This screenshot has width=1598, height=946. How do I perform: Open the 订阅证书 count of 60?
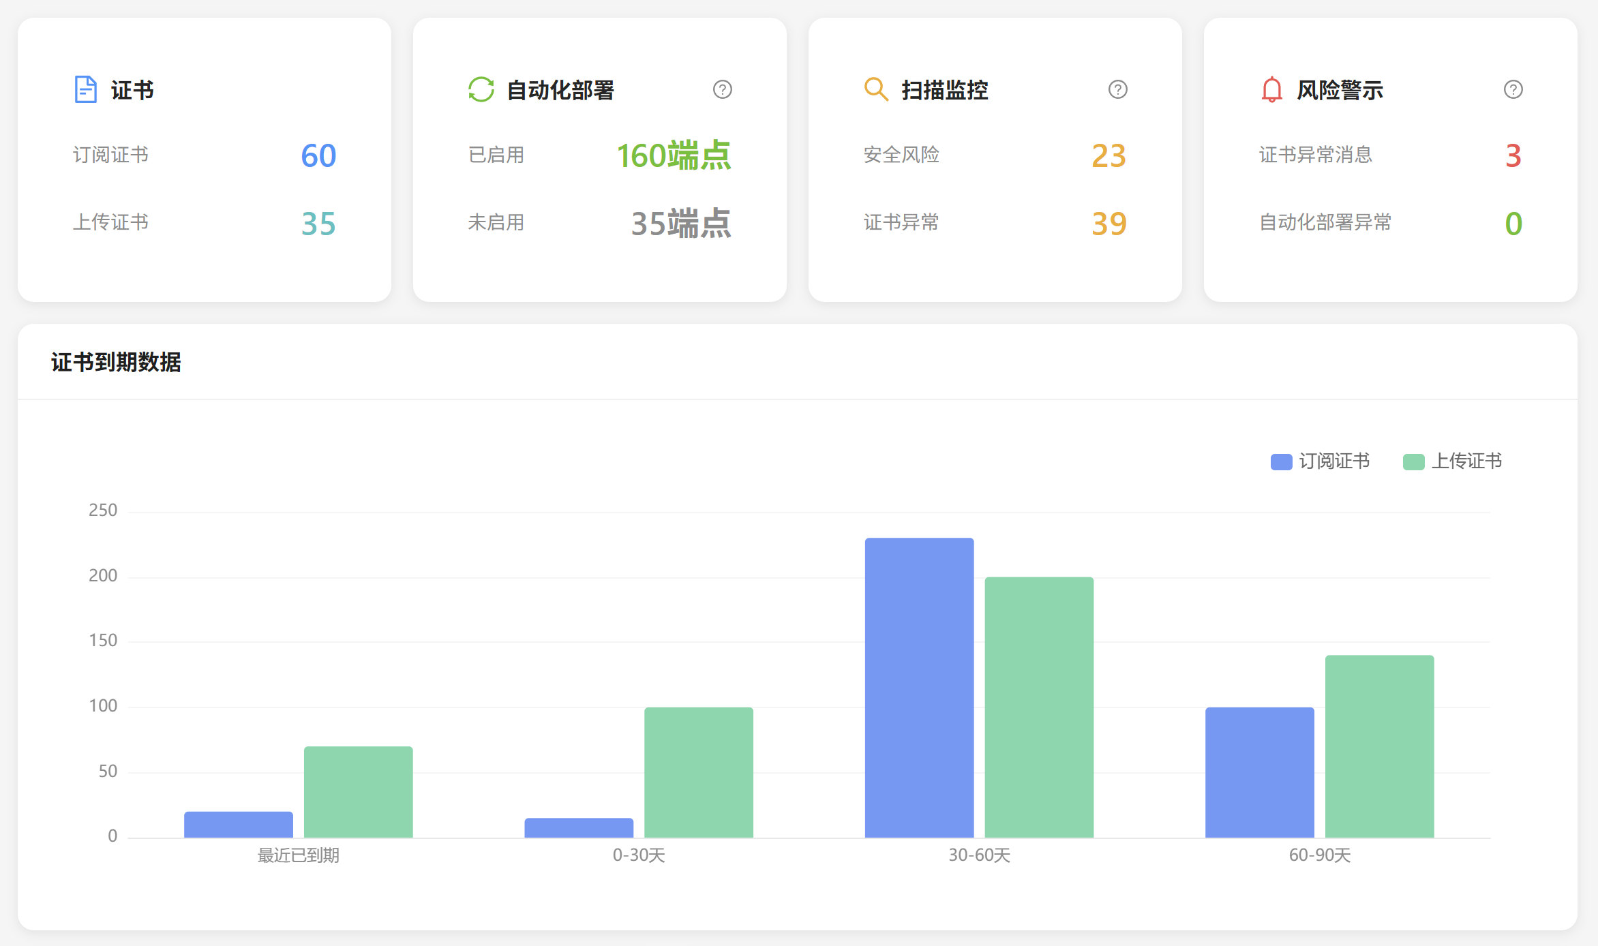point(318,156)
